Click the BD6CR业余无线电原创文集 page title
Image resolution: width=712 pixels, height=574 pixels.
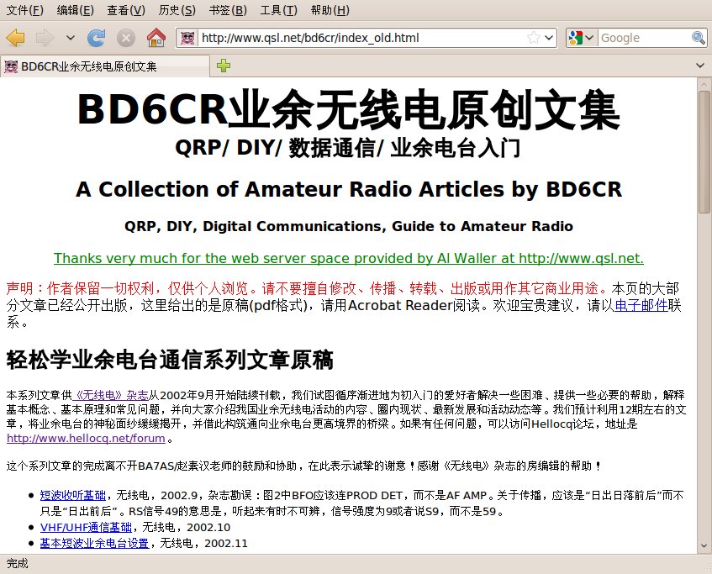(349, 110)
